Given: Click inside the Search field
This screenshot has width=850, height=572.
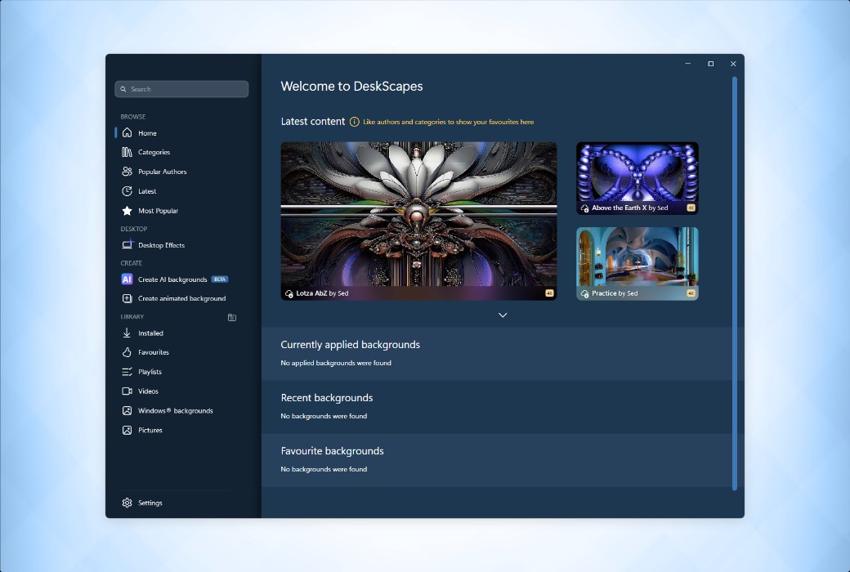Looking at the screenshot, I should (x=181, y=89).
